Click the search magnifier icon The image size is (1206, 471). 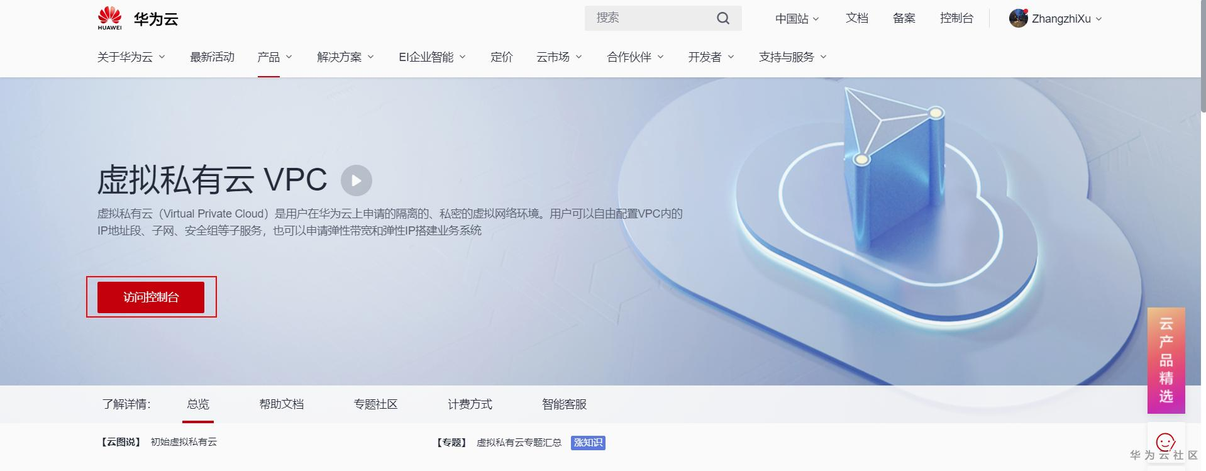click(x=723, y=18)
